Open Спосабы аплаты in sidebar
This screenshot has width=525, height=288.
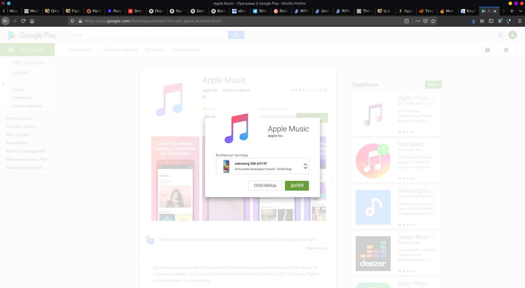pyautogui.click(x=21, y=126)
